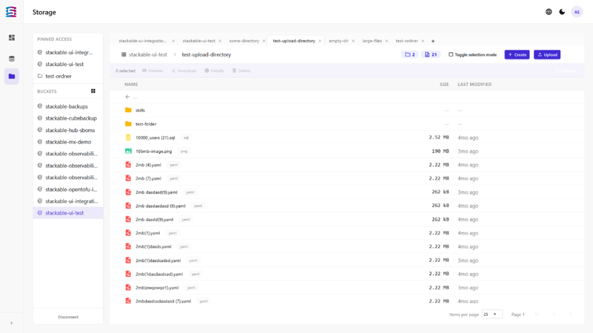
Task: Enable Toggle selection mode checkbox
Action: [451, 55]
